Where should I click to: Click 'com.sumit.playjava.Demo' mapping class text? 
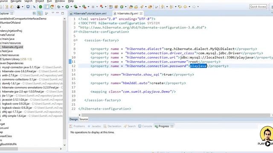click(146, 92)
